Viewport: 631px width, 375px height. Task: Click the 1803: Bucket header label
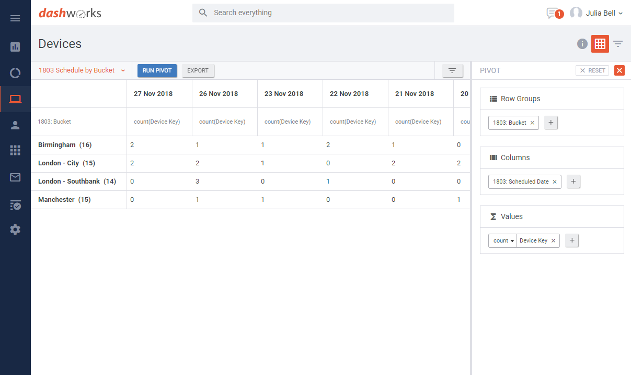click(54, 122)
